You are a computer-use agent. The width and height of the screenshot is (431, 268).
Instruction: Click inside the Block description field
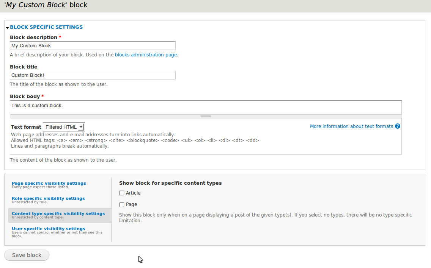[93, 45]
